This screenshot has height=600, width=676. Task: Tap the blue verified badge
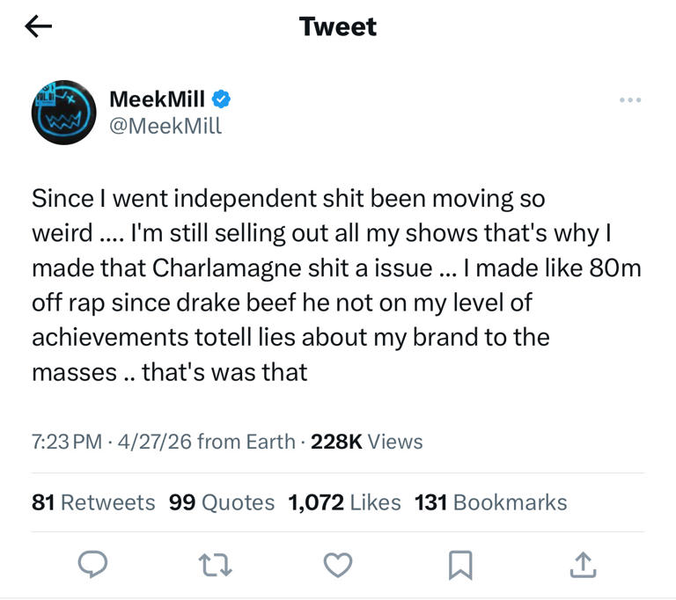point(222,99)
